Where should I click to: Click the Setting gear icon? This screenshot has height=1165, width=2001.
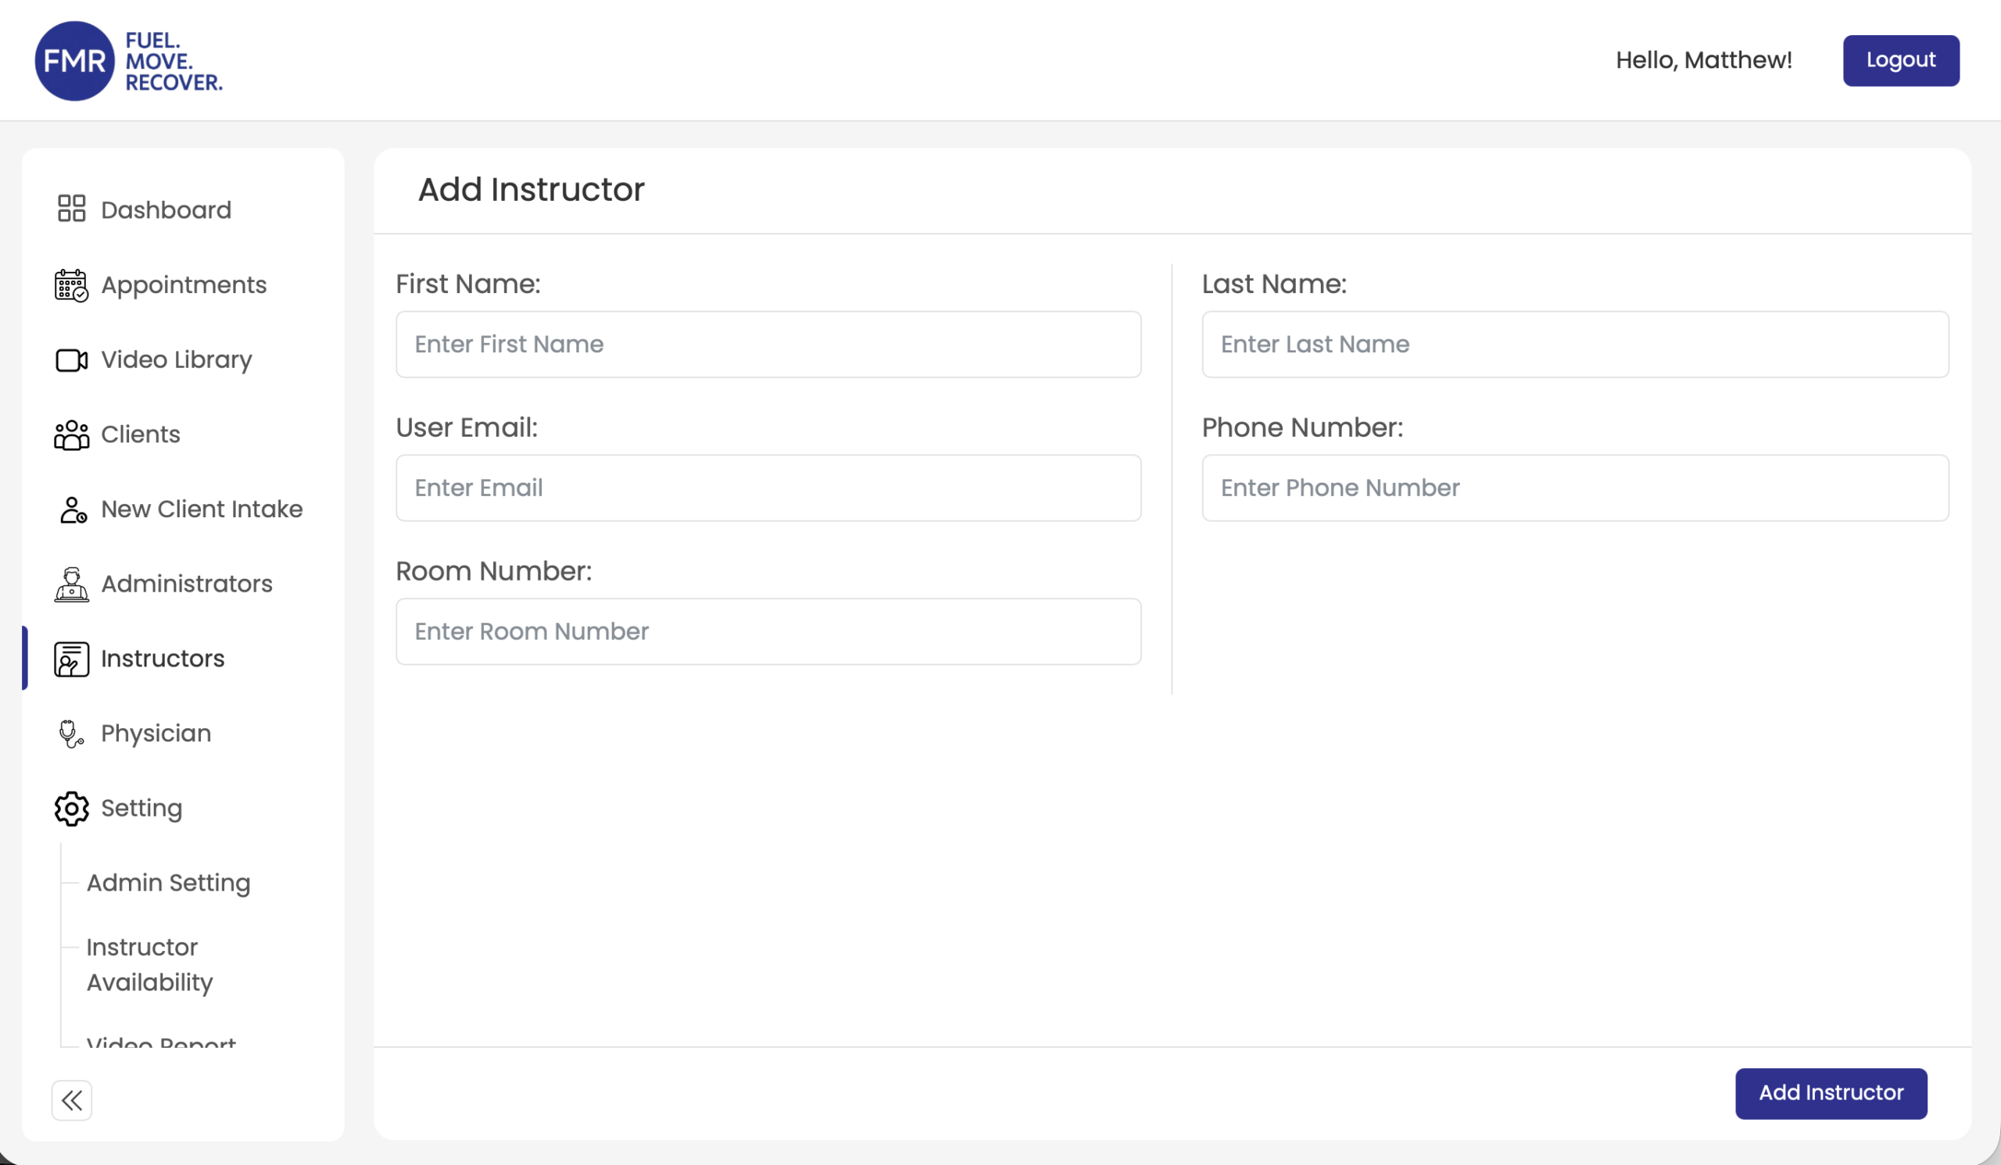pyautogui.click(x=71, y=809)
